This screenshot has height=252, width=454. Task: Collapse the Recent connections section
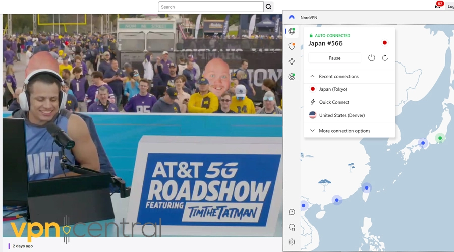tap(349, 77)
